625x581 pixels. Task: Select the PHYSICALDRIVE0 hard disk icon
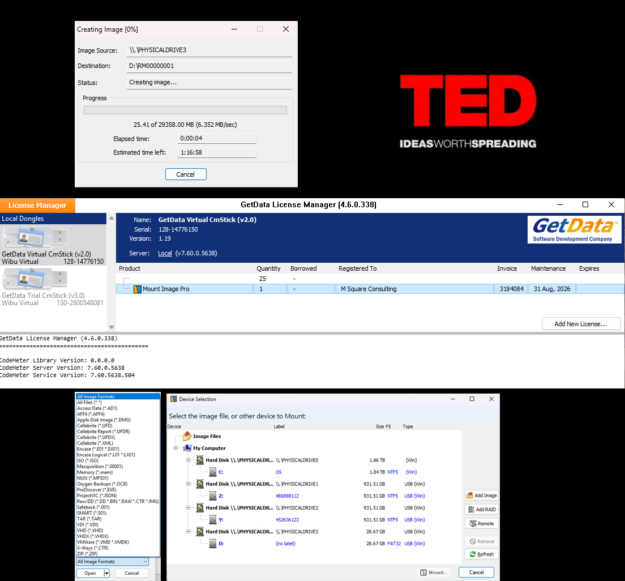200,460
